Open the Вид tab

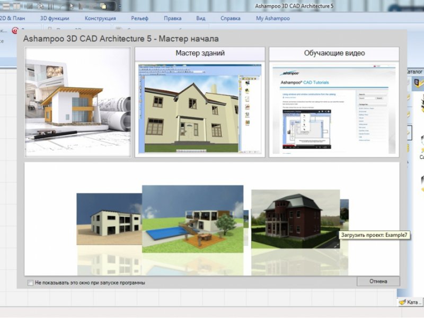[201, 19]
